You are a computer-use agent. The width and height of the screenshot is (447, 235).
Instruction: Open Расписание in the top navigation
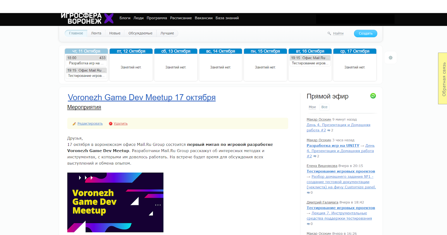(x=181, y=18)
